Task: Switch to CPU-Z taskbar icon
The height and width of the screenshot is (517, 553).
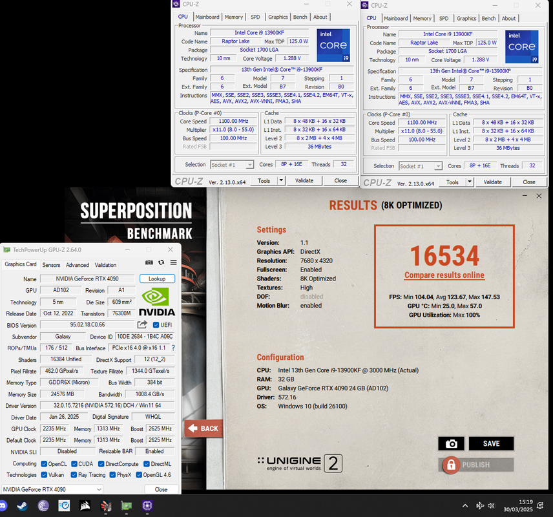Action: coord(147,506)
